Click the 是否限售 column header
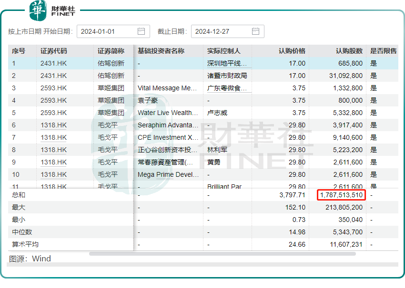Viewport: 405px width, 288px height. tap(383, 51)
